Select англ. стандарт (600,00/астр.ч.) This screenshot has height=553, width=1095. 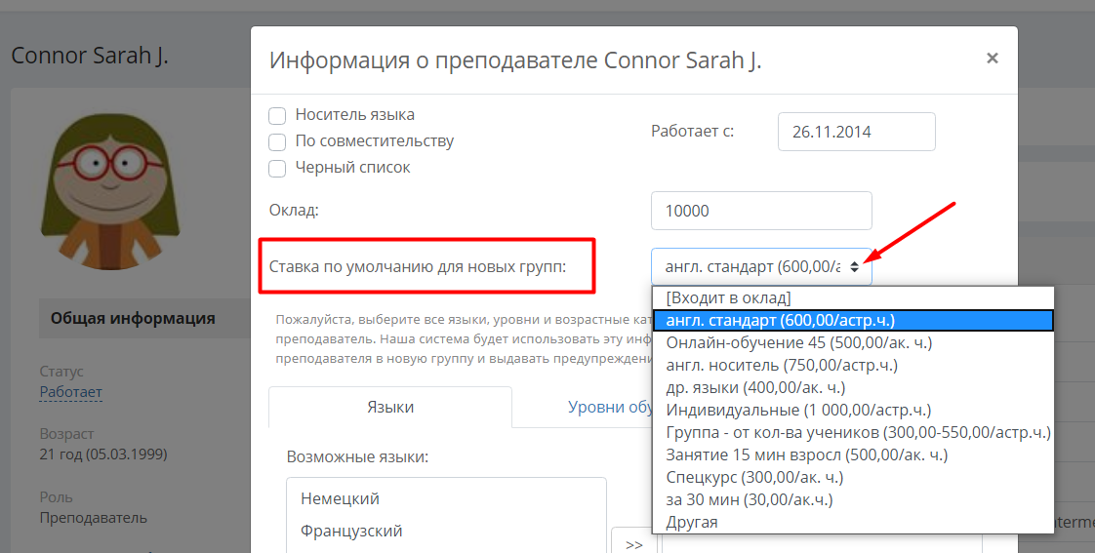pos(853,321)
